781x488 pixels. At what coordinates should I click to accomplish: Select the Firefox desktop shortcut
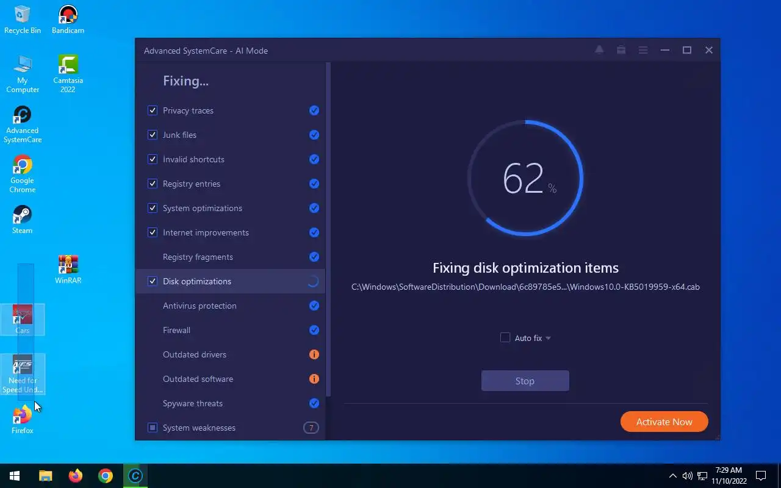(23, 420)
